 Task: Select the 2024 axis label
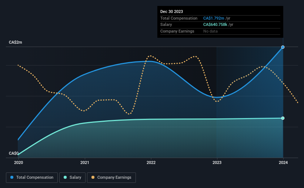point(283,162)
